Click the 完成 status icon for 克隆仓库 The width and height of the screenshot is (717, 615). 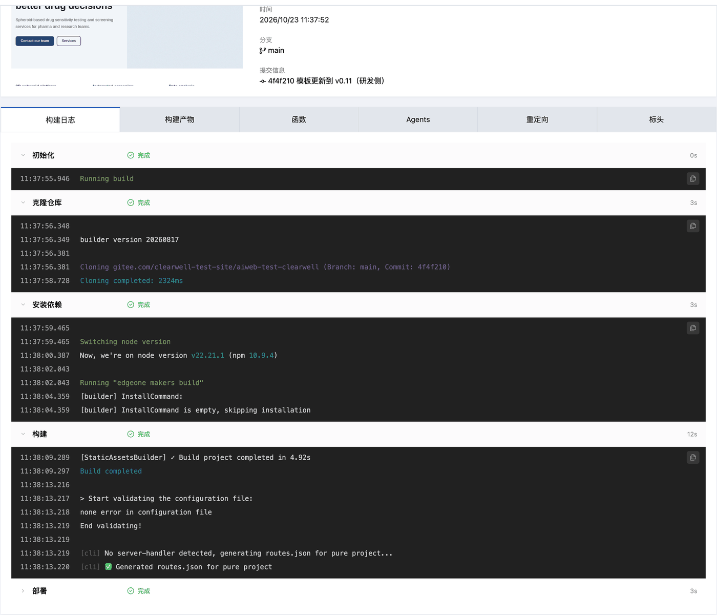[x=131, y=203]
